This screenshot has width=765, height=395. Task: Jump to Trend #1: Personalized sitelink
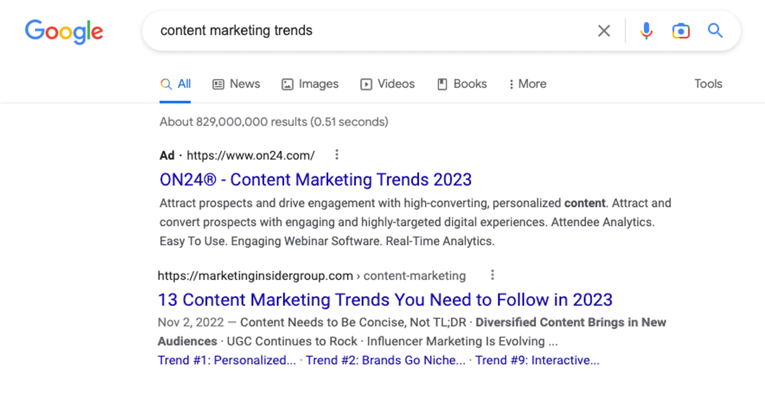click(x=227, y=361)
